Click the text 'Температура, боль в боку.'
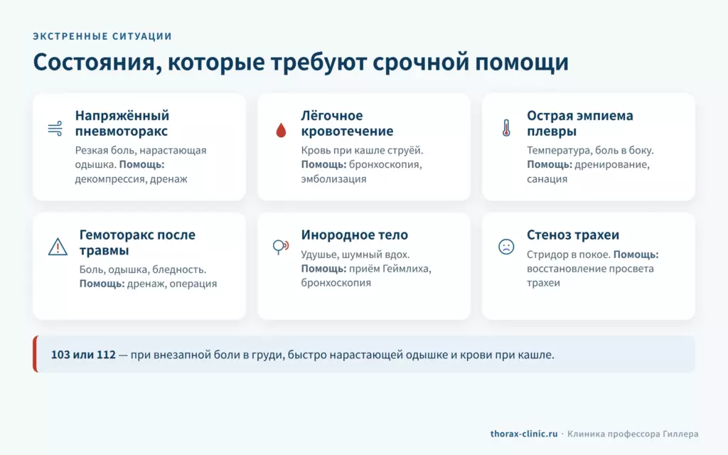The height and width of the screenshot is (455, 728). tap(590, 151)
